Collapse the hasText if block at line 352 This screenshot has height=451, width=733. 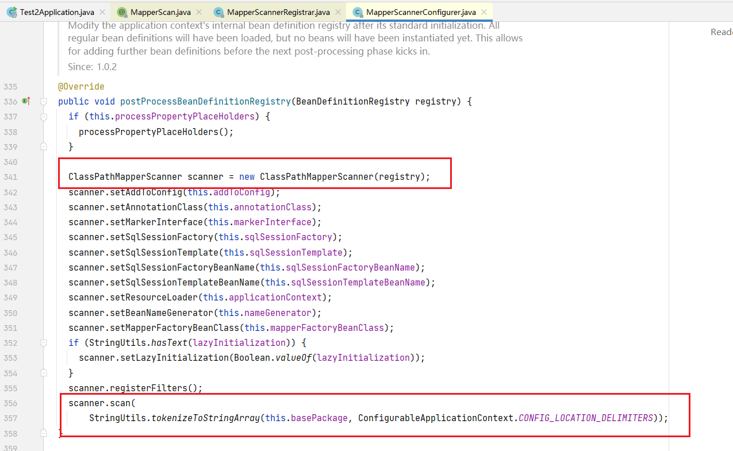44,342
